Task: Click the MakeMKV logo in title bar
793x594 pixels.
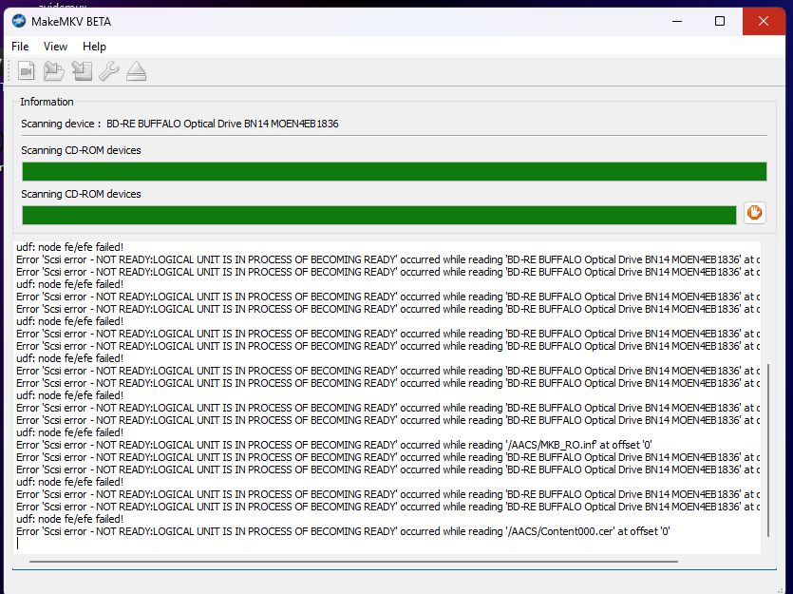Action: [18, 21]
